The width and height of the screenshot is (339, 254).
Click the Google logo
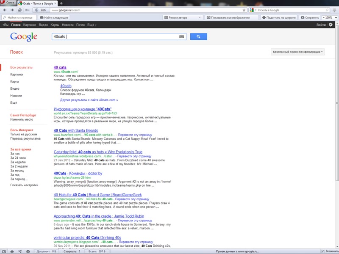tap(24, 37)
